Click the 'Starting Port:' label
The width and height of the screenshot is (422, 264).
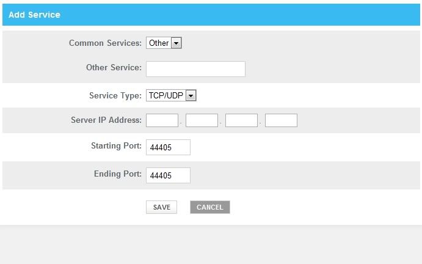pos(116,146)
